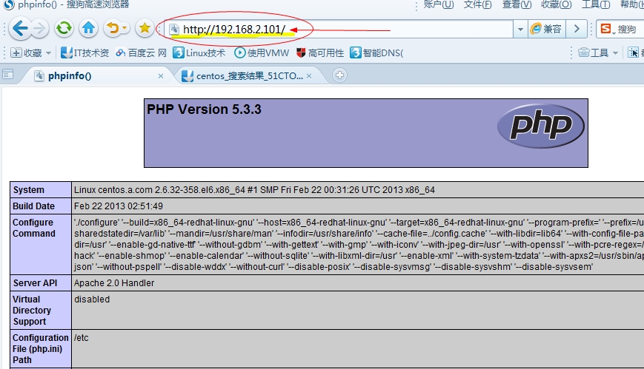Screen dimensions: 644x369
Task: Open the 收藏(O) menu
Action: tap(556, 4)
